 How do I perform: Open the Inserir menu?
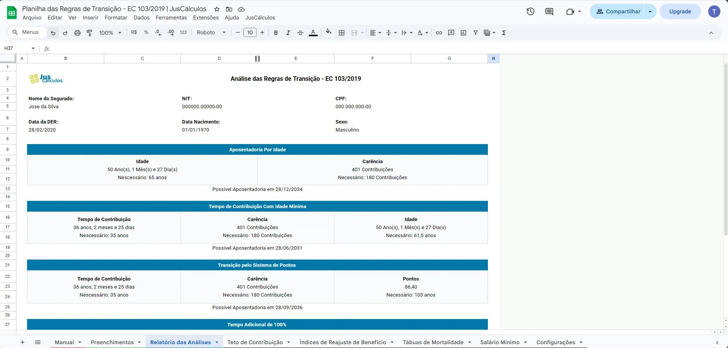coord(90,18)
